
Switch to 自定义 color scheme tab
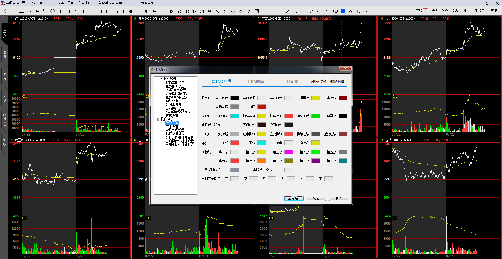(x=292, y=81)
